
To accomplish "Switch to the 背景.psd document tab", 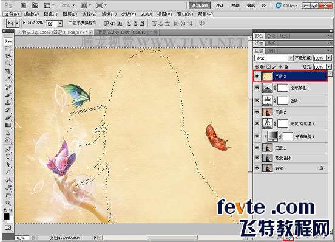I will 126,32.
